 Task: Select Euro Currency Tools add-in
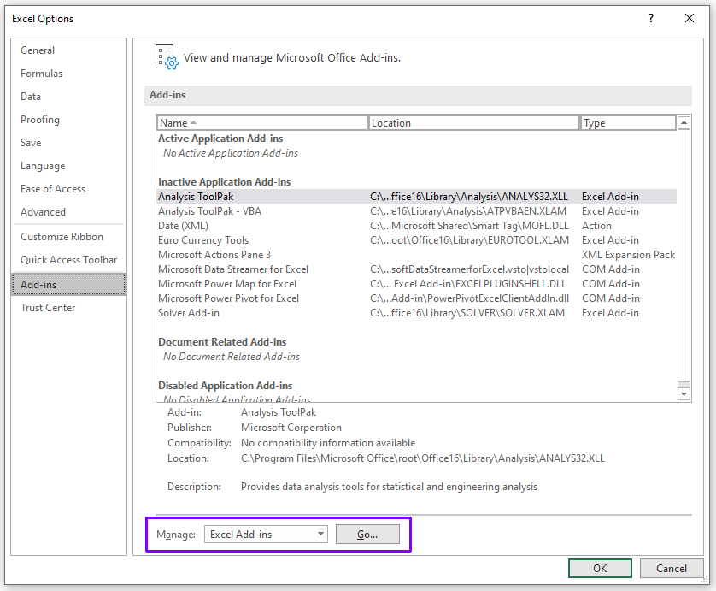[x=203, y=240]
